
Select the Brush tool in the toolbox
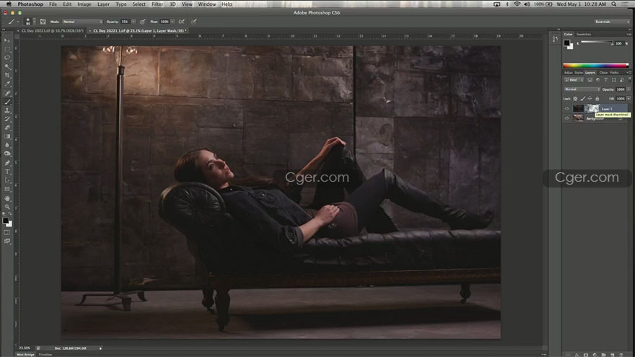tap(7, 102)
